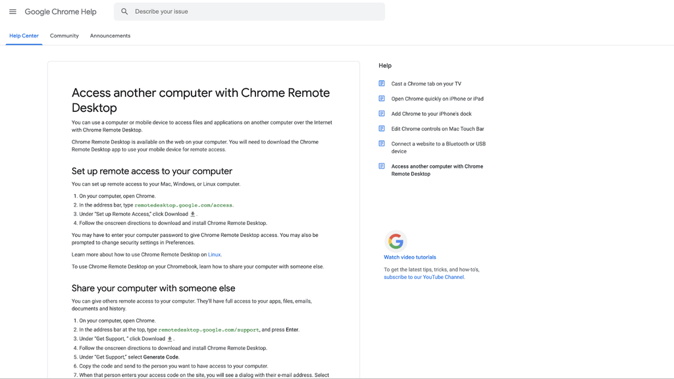Click the article icon beside "Edit Chrome controls on Mac Touch Bar"
The image size is (674, 379).
click(382, 128)
